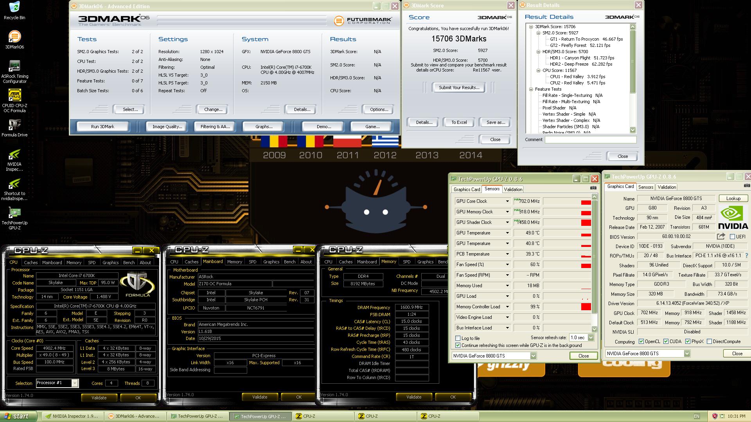Click the screenshot camera icon in GPU-Z Sensors window
The height and width of the screenshot is (422, 751).
pyautogui.click(x=593, y=188)
